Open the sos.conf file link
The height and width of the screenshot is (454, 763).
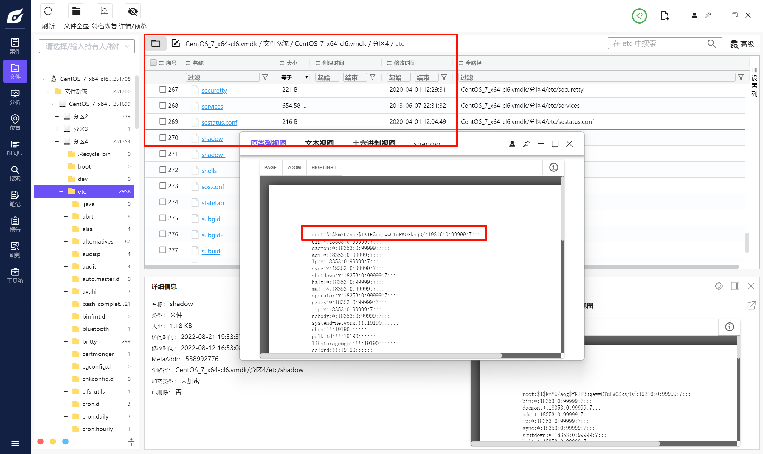(x=213, y=187)
